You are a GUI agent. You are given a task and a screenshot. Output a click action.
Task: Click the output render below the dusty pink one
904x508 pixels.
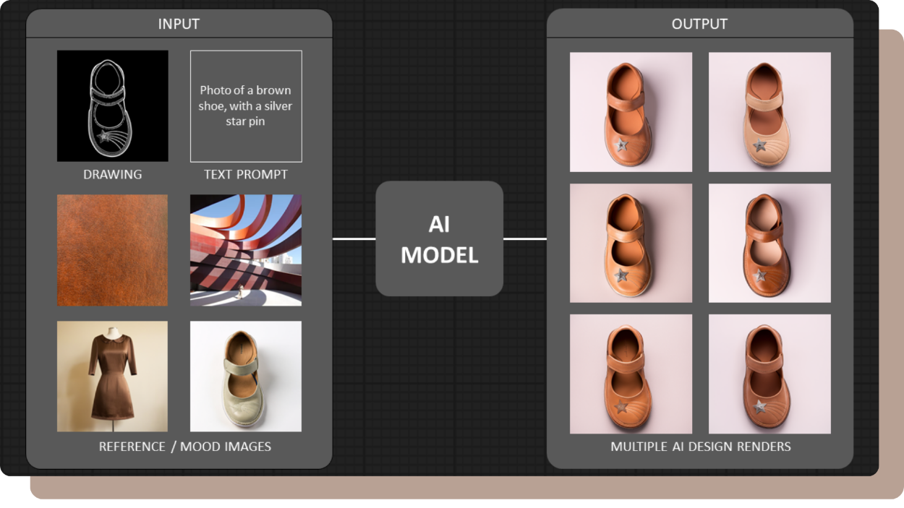(x=631, y=374)
